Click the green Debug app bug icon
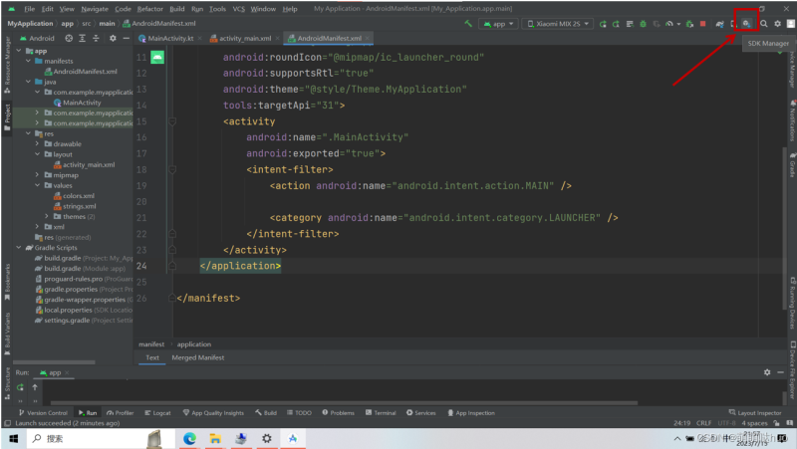 pos(643,24)
